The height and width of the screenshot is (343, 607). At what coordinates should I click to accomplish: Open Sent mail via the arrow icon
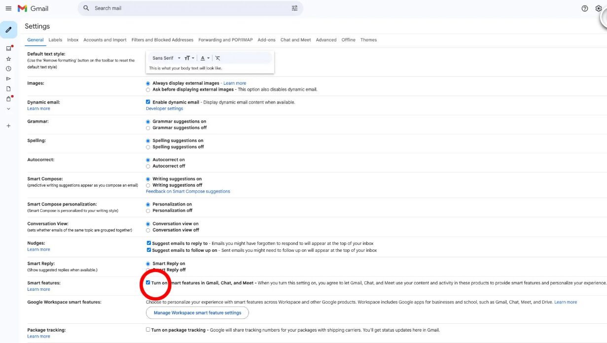pos(8,78)
